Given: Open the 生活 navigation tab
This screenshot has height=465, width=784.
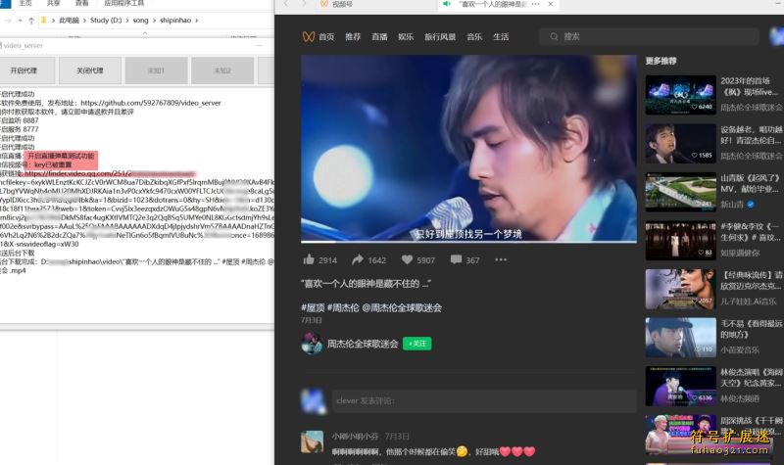Looking at the screenshot, I should tap(501, 36).
